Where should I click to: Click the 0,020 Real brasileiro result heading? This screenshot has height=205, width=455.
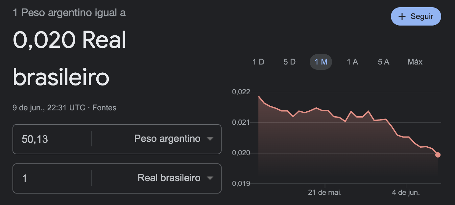tap(69, 59)
